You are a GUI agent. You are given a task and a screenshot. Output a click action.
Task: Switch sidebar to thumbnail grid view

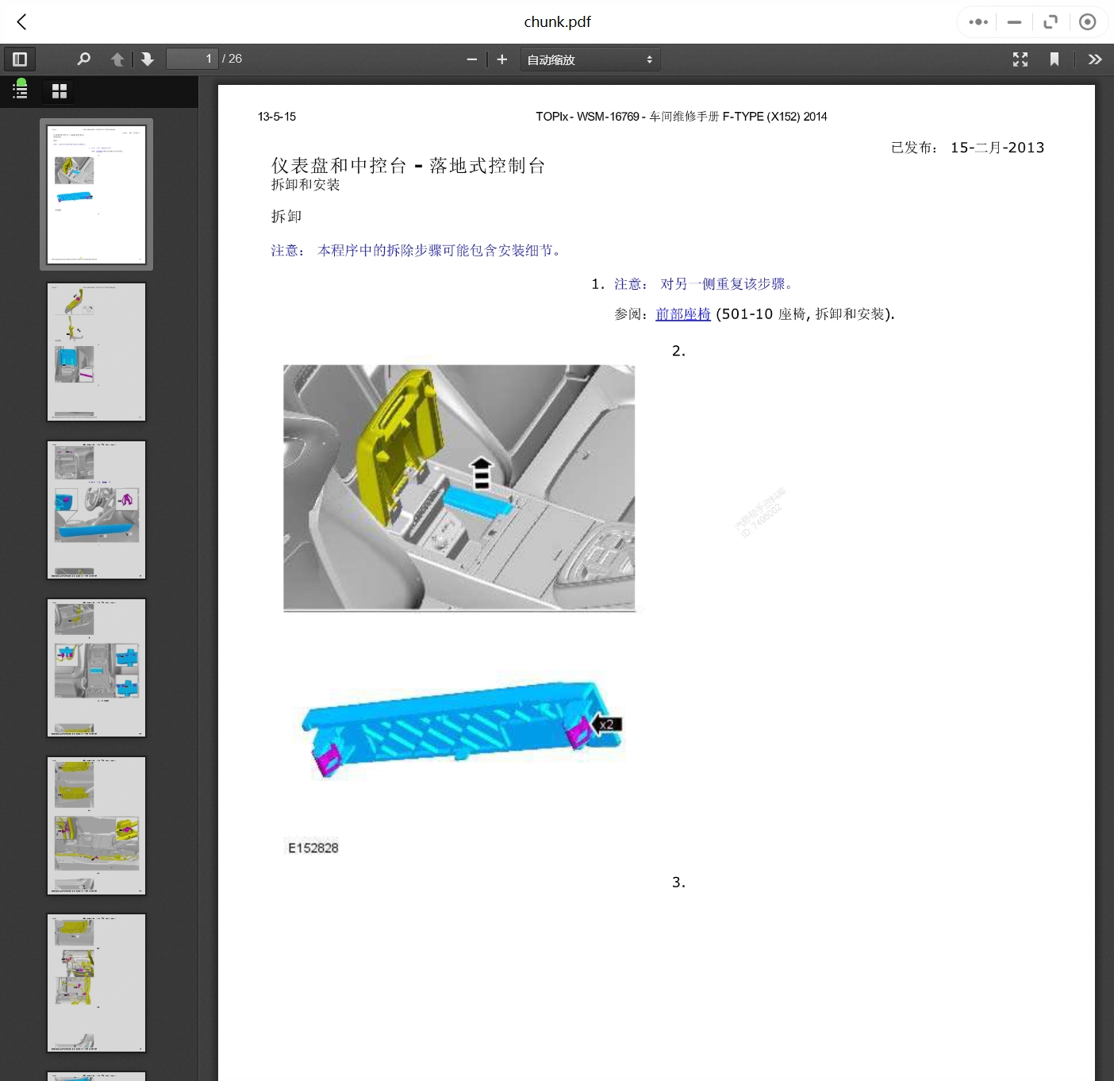(59, 90)
